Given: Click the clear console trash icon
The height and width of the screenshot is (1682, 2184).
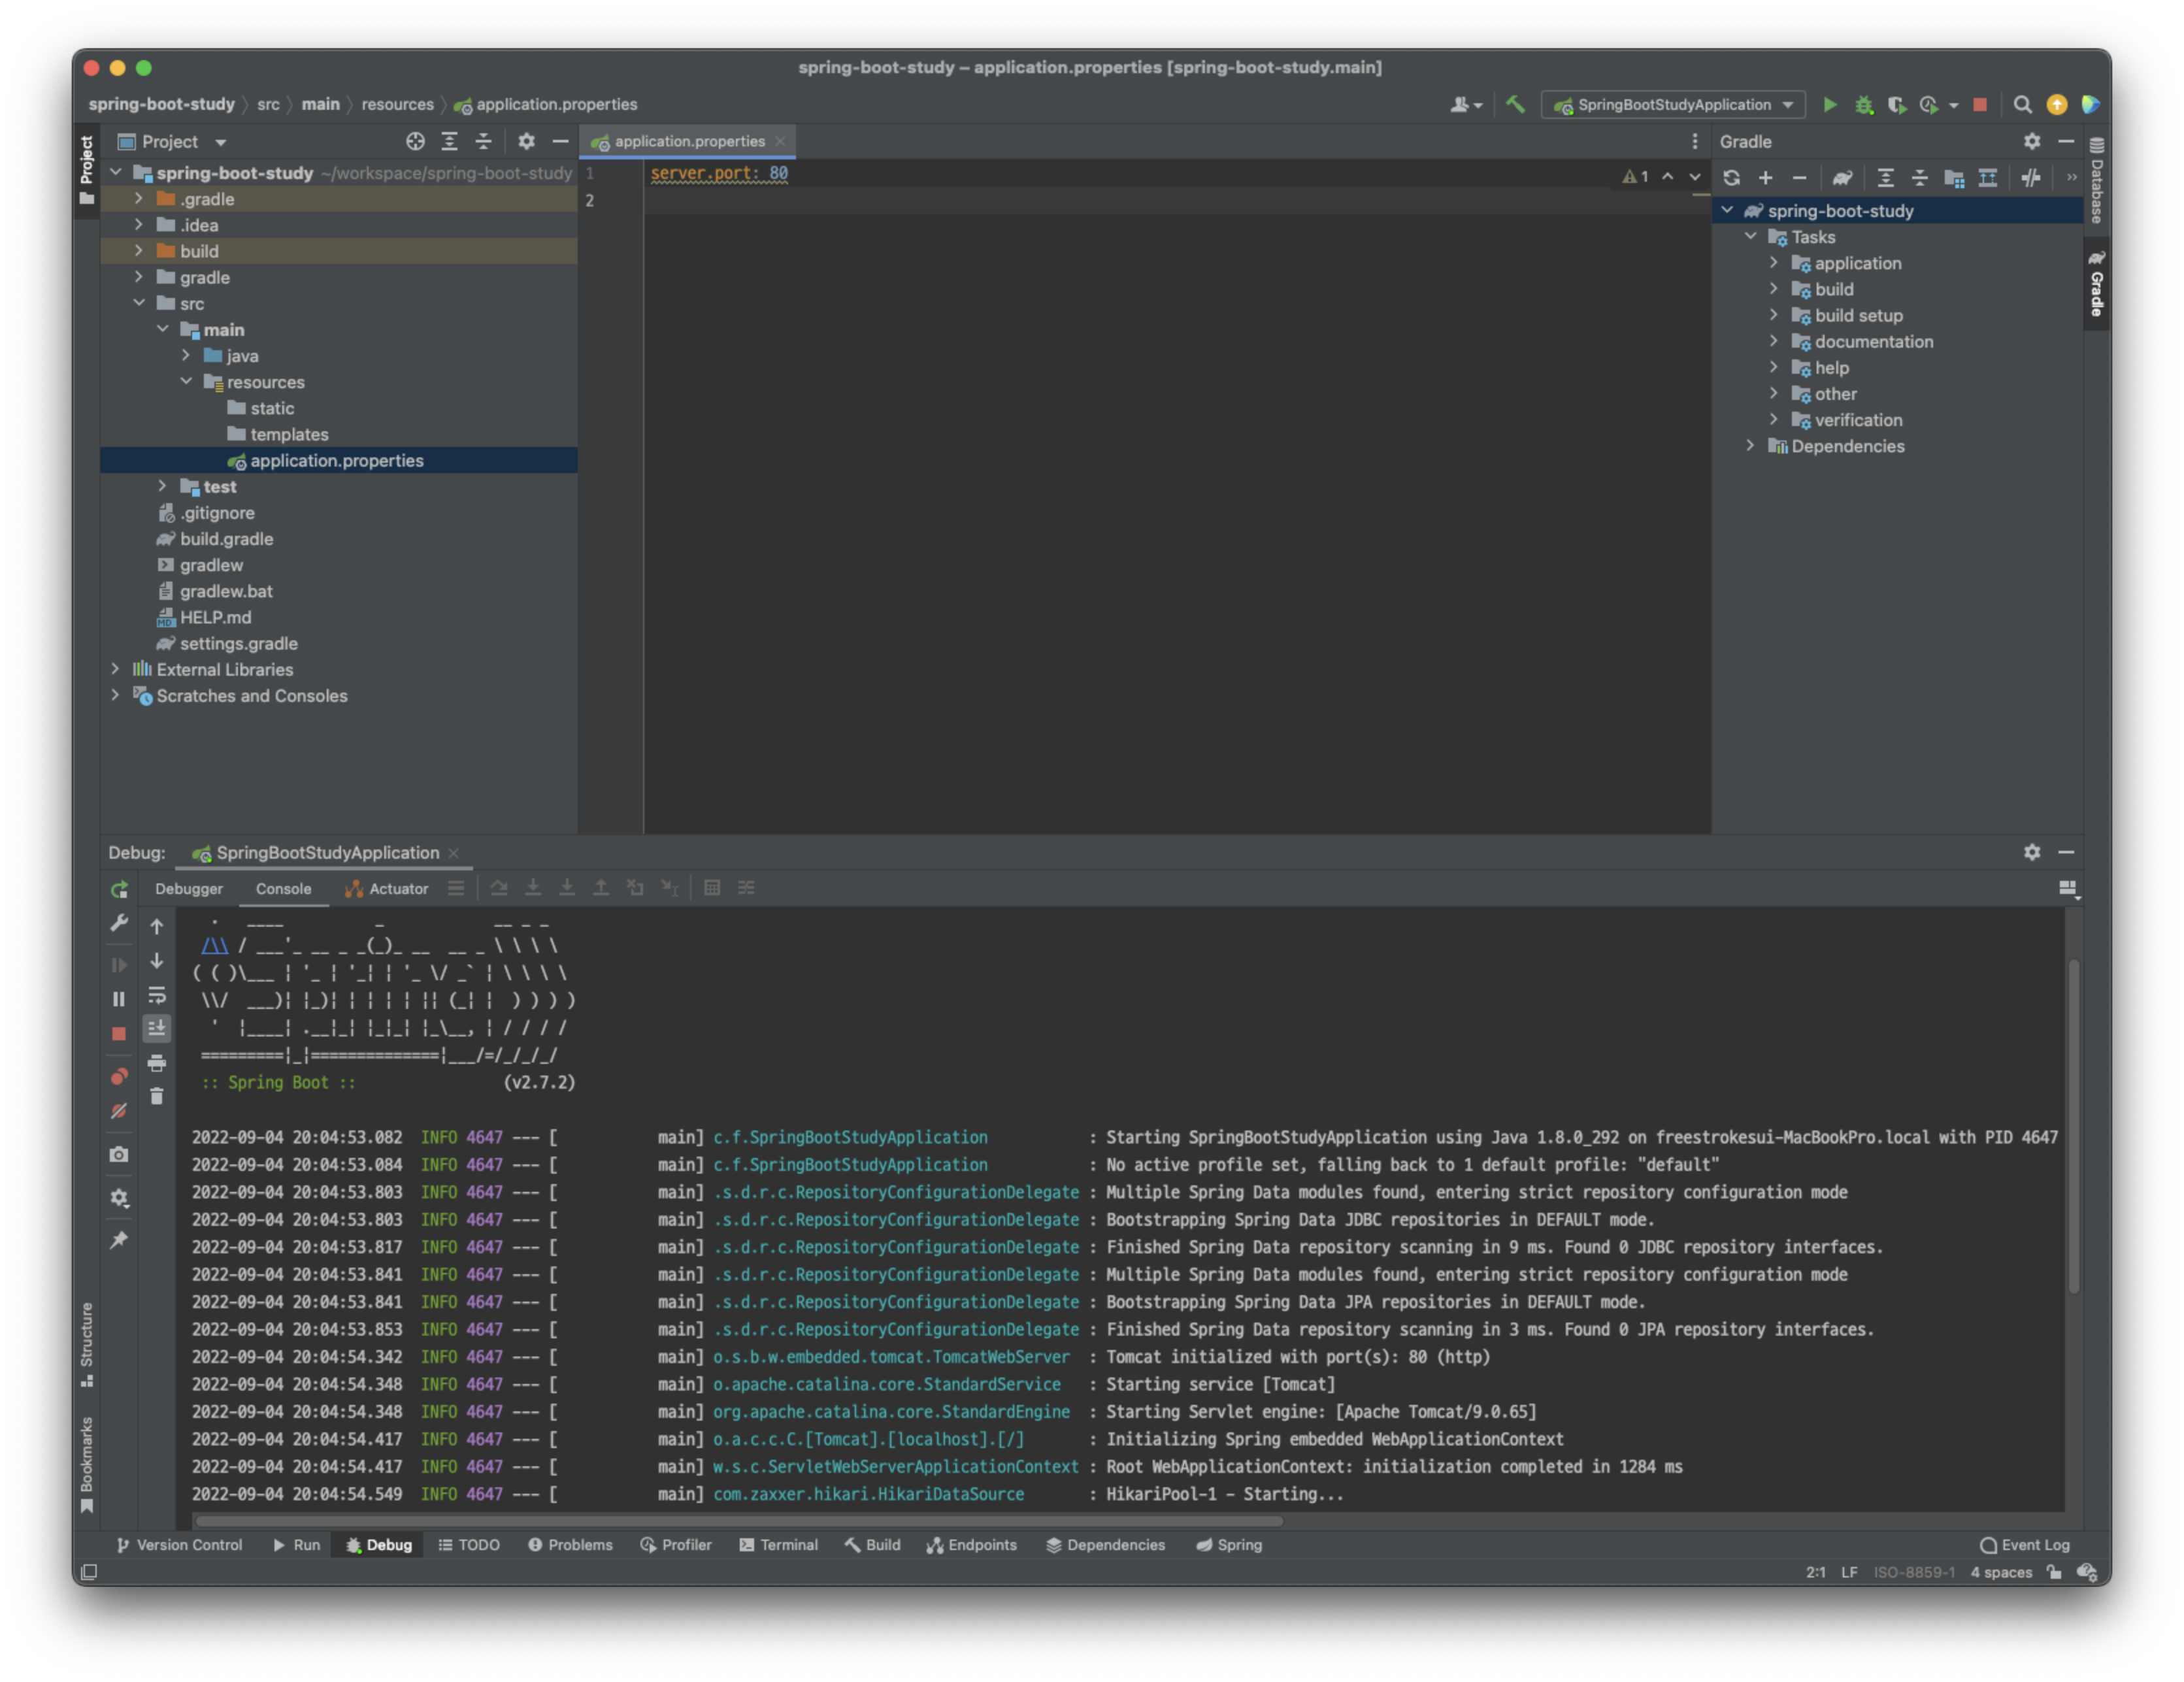Looking at the screenshot, I should tap(157, 1097).
